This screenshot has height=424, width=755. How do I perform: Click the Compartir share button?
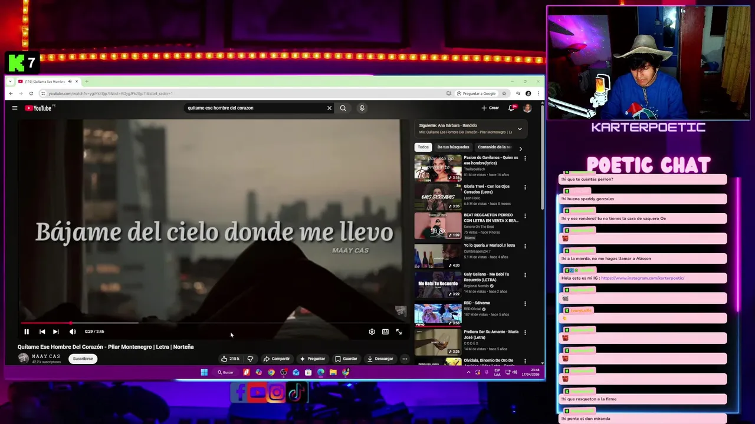pos(277,359)
